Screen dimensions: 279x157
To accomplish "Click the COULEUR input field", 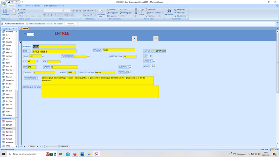I will pyautogui.click(x=119, y=50).
